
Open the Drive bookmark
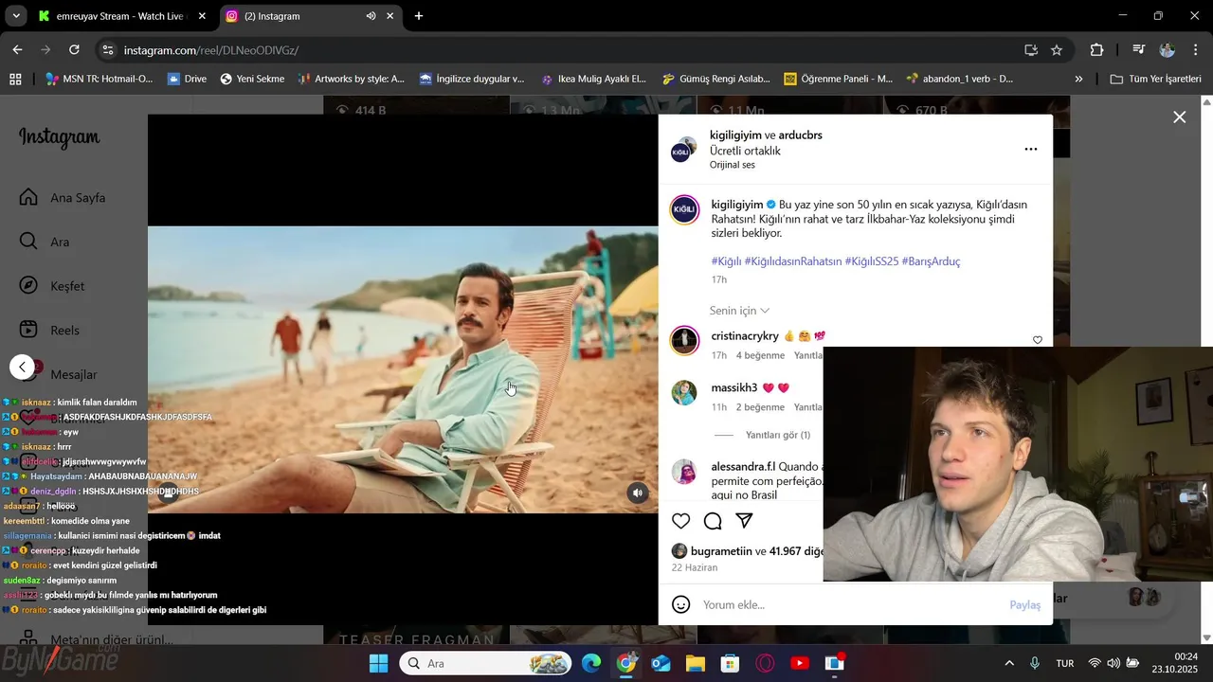(187, 79)
